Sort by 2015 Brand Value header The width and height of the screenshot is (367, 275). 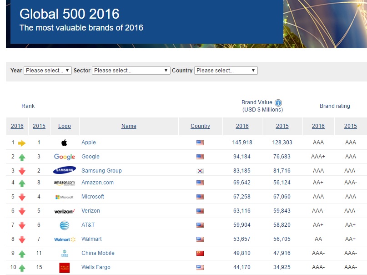tap(282, 126)
